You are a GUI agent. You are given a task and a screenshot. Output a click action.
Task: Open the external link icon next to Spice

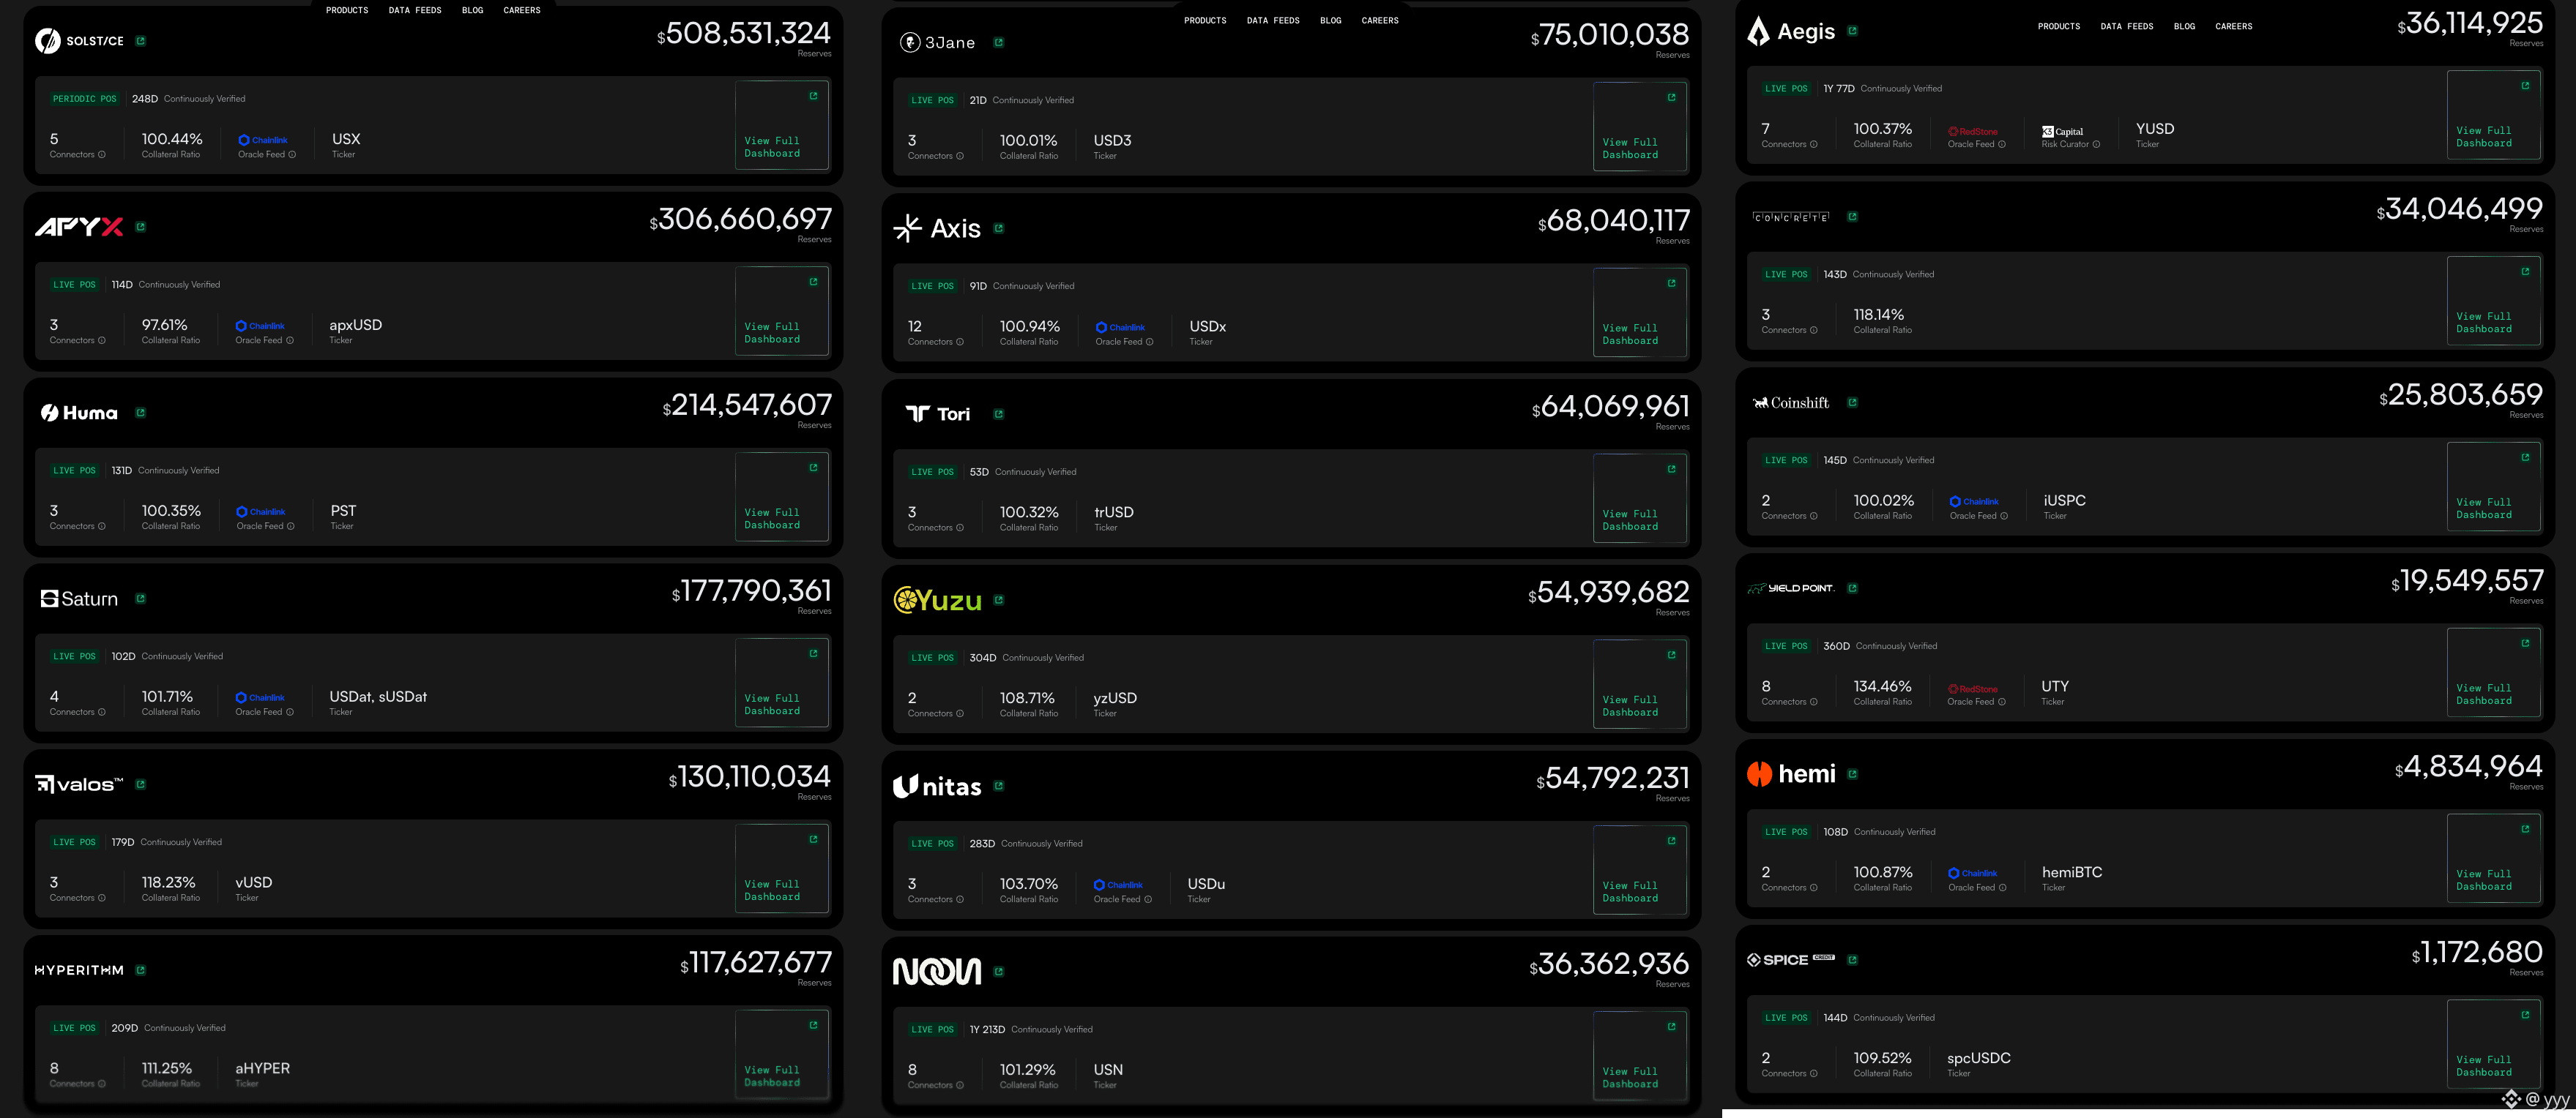coord(1852,960)
